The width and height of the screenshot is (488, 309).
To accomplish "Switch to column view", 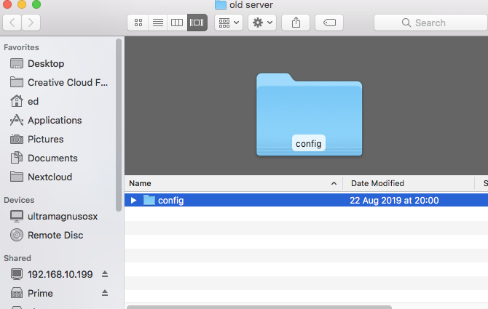I will click(177, 23).
